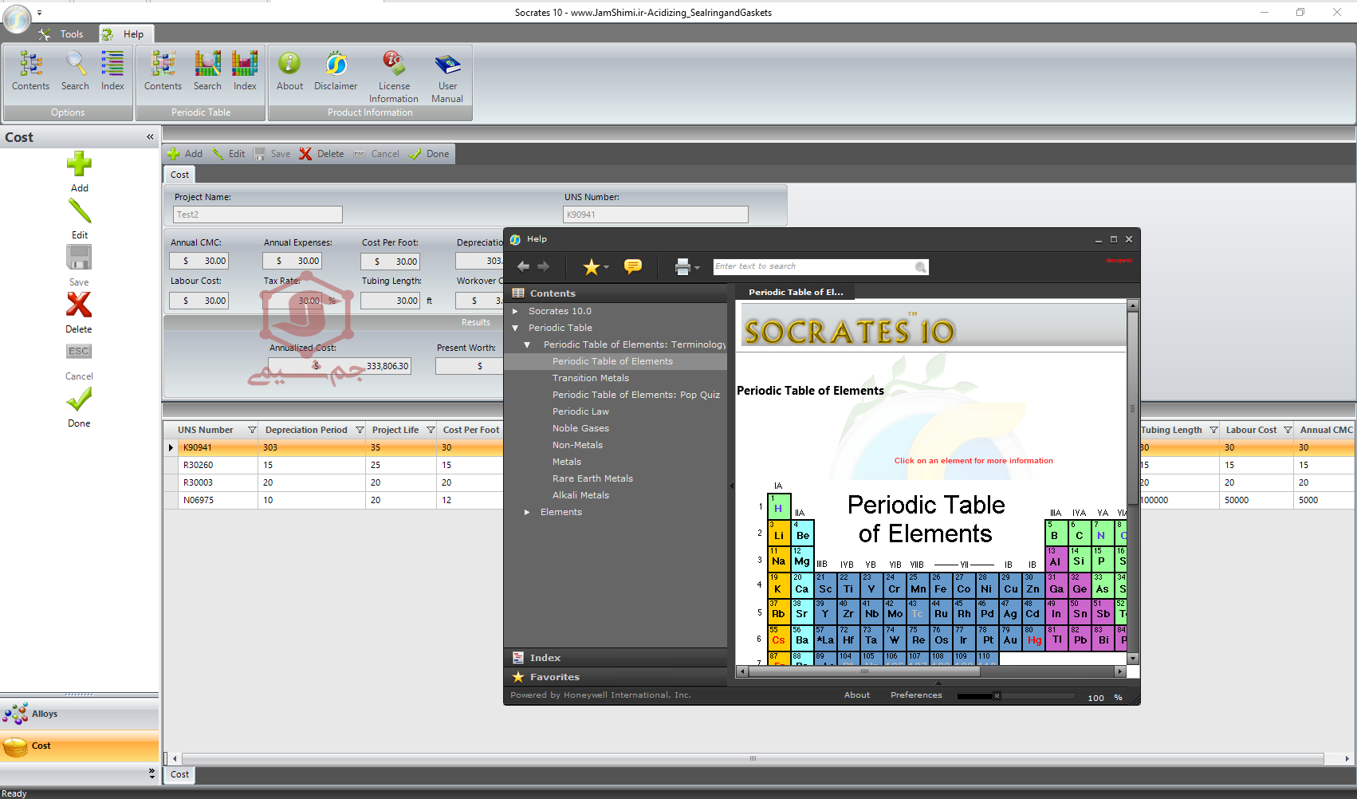The width and height of the screenshot is (1357, 799).
Task: Expand the Elements tree node
Action: pos(527,512)
